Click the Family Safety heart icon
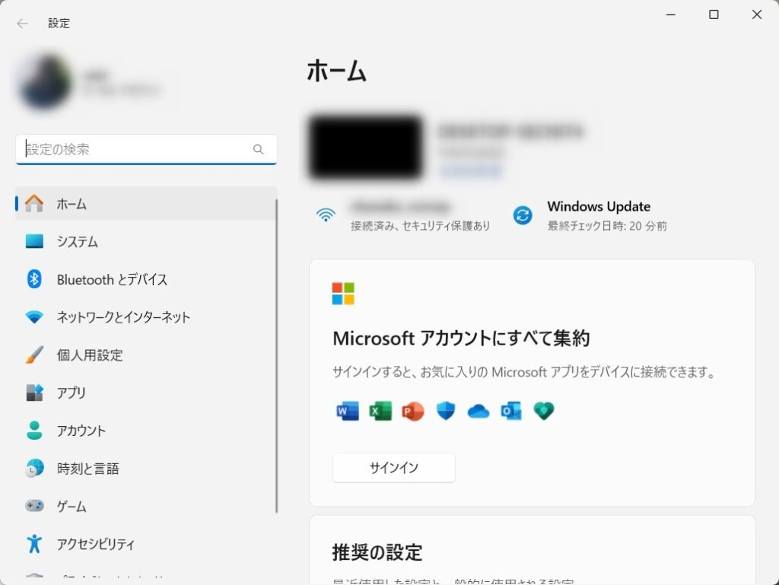779x585 pixels. click(x=543, y=412)
